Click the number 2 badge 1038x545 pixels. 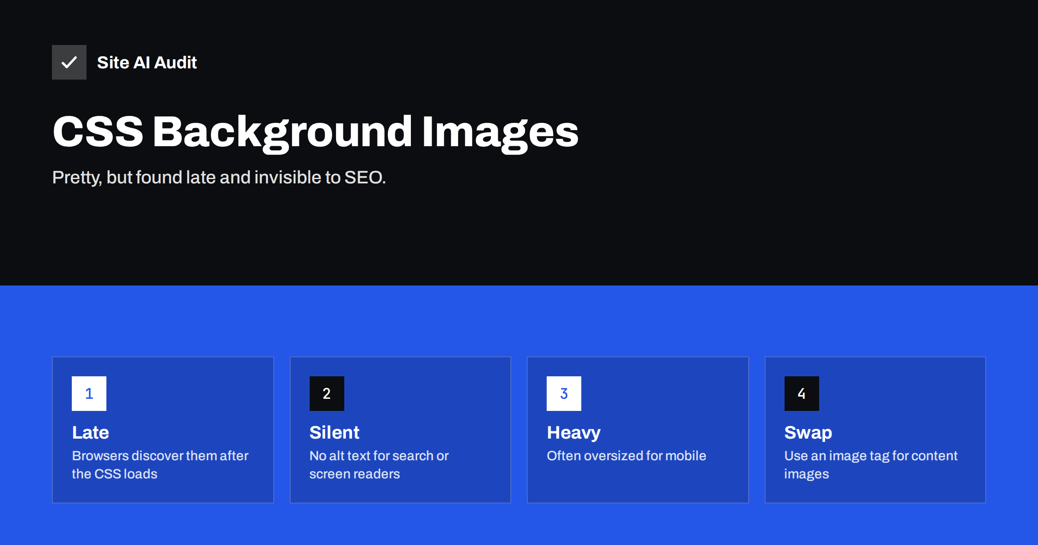pos(327,394)
